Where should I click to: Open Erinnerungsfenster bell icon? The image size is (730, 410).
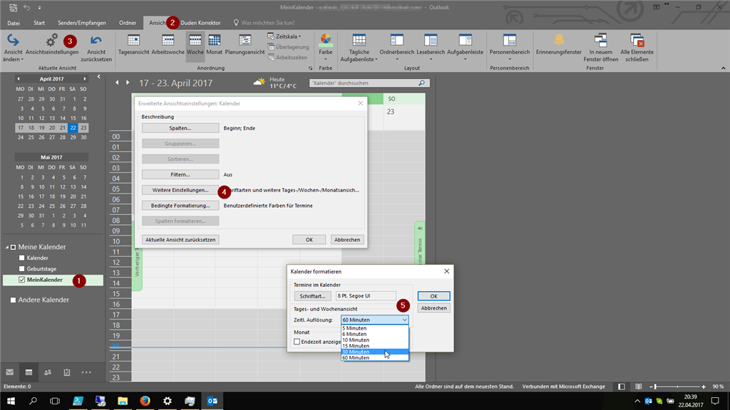coord(559,40)
